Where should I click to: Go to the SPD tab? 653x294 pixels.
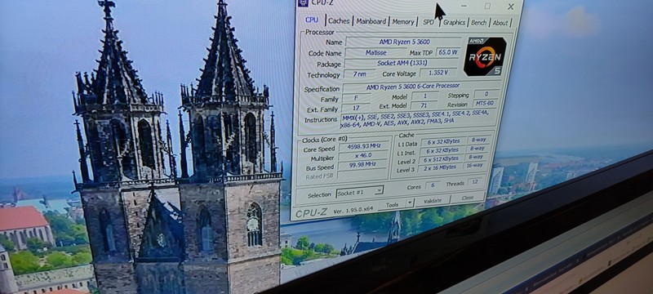pyautogui.click(x=428, y=22)
